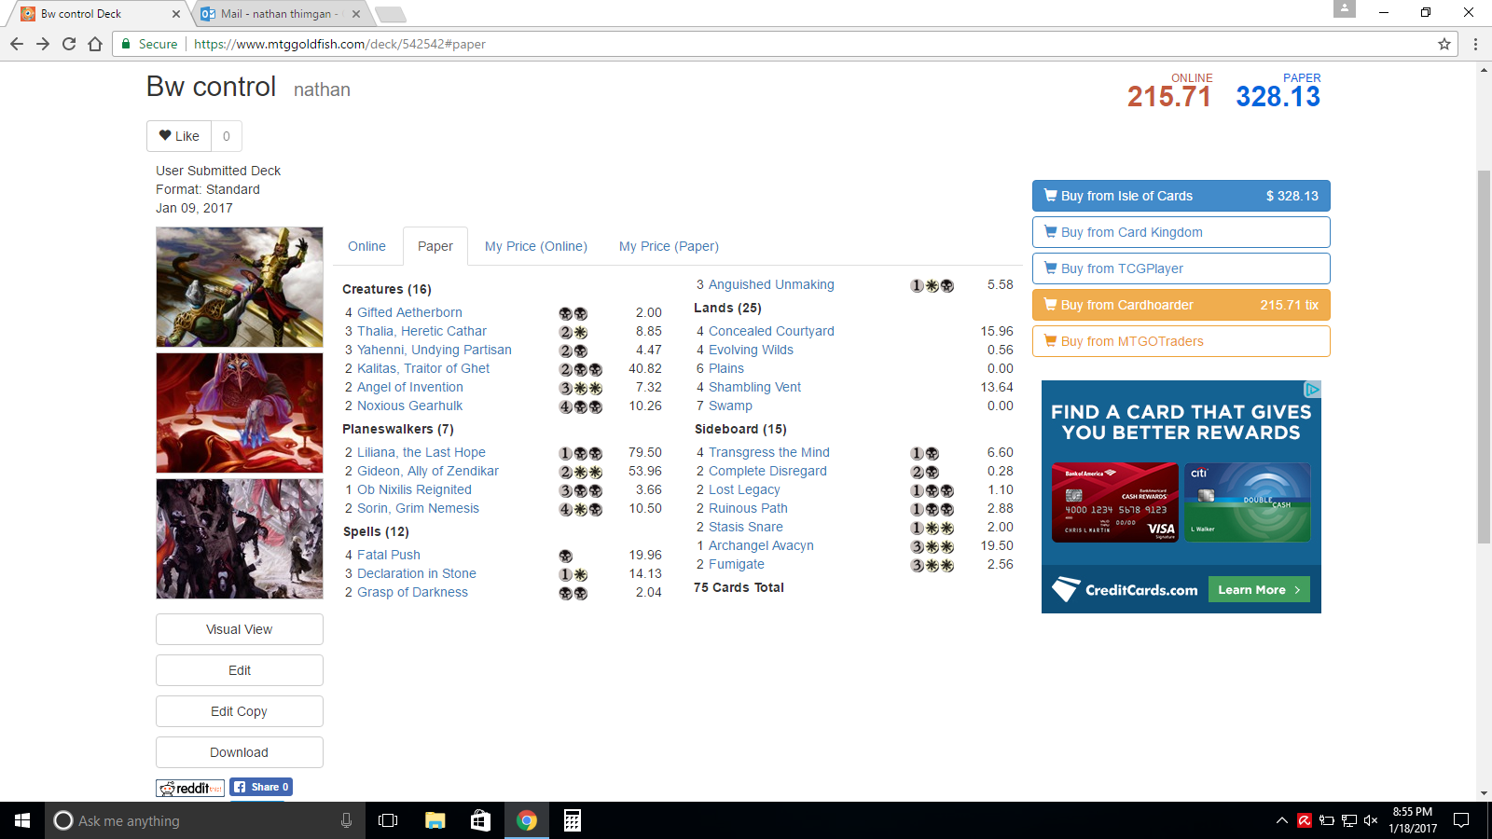Toggle Like on the deck
The height and width of the screenshot is (839, 1492).
coord(179,136)
